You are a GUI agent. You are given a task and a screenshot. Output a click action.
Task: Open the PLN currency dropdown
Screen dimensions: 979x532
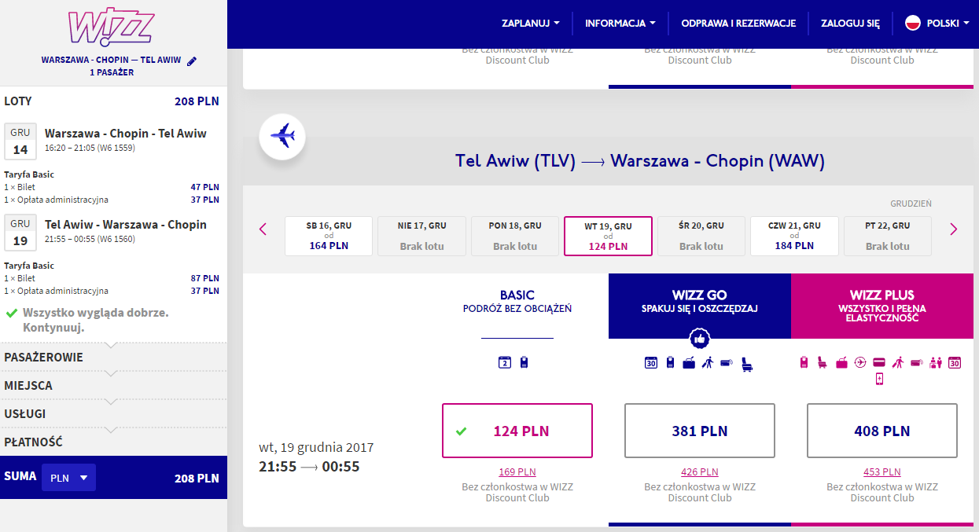point(69,477)
